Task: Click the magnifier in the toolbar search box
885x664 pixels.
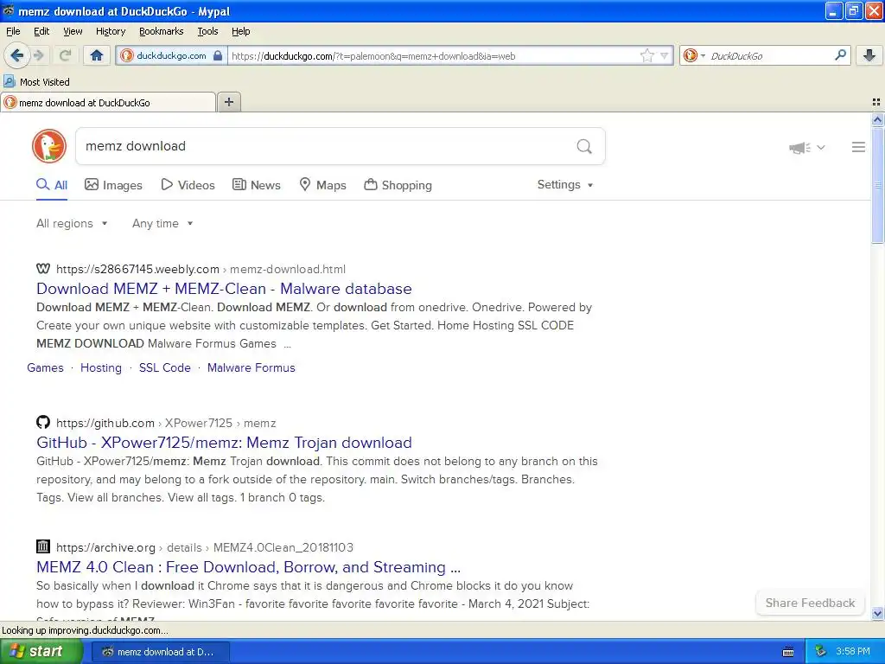Action: [840, 55]
